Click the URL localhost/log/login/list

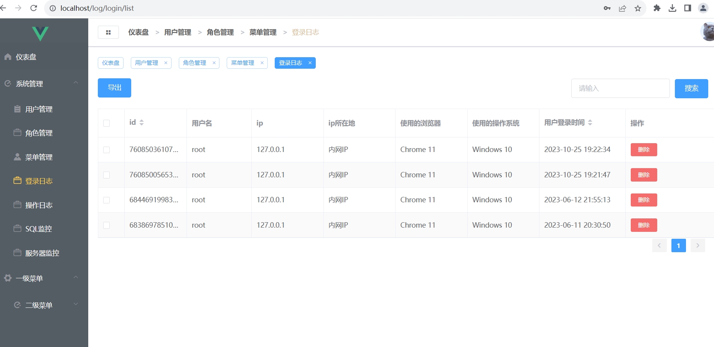click(x=97, y=8)
